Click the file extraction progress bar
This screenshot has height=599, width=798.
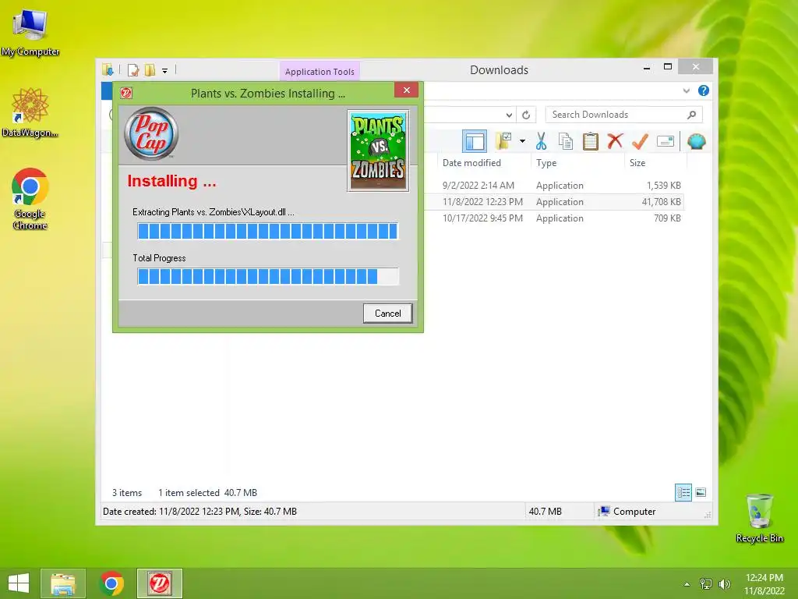tap(268, 231)
